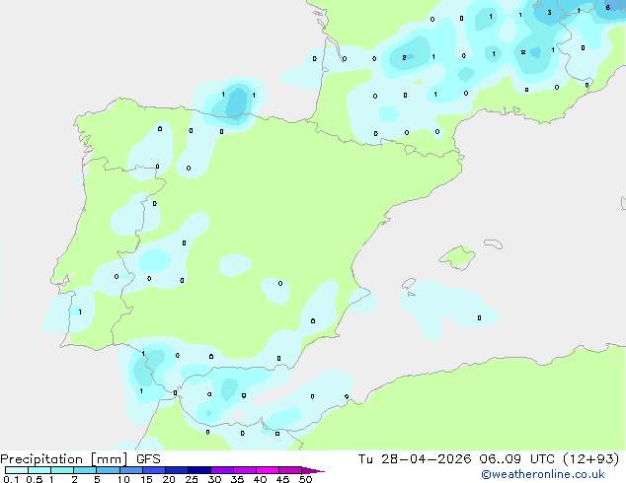
Task: Click the "[mm]" unit label
Action: click(x=110, y=459)
